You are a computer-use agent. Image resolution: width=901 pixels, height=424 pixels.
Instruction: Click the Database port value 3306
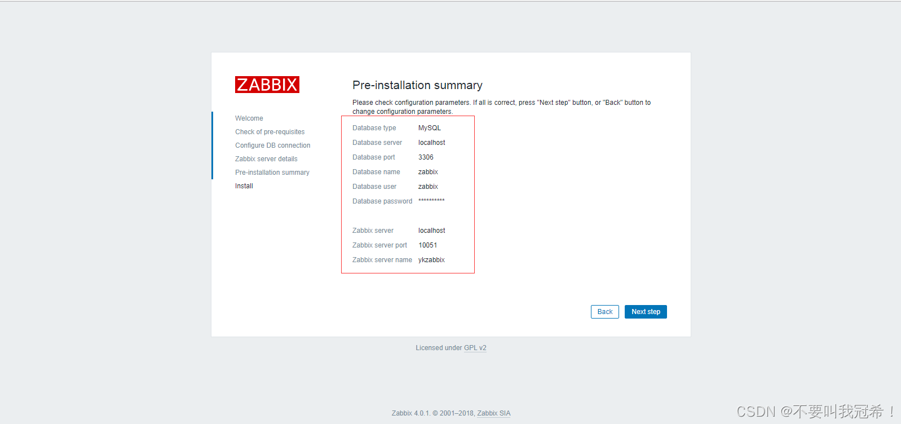[426, 157]
